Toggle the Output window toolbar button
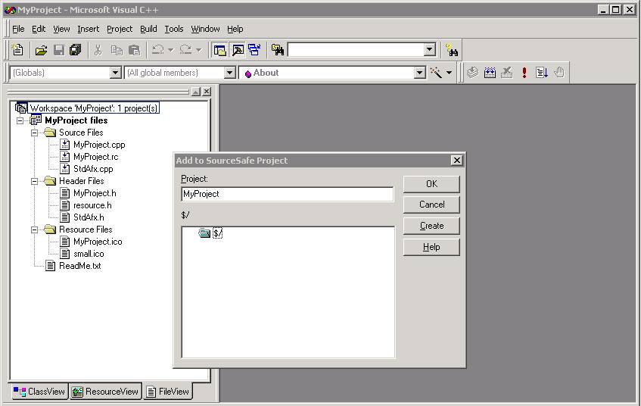This screenshot has width=641, height=406. [x=237, y=50]
